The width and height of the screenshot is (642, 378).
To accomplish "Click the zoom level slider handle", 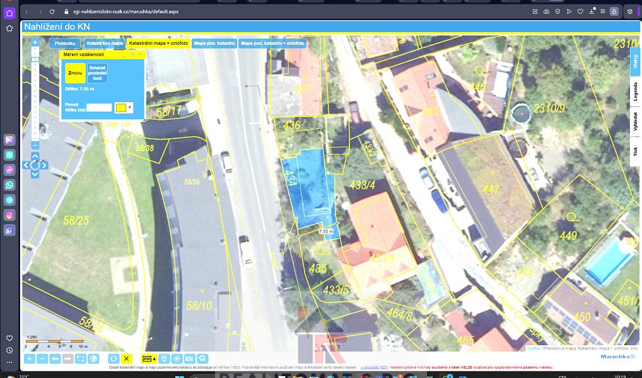I will pyautogui.click(x=35, y=59).
